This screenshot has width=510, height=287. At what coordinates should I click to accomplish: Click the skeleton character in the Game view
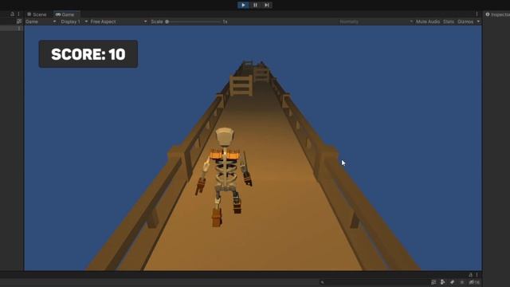225,175
